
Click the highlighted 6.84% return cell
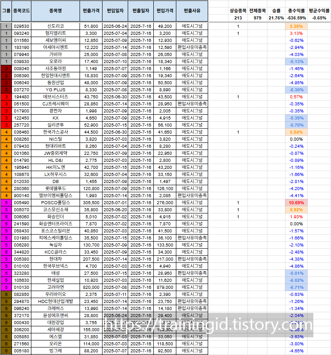296,132
